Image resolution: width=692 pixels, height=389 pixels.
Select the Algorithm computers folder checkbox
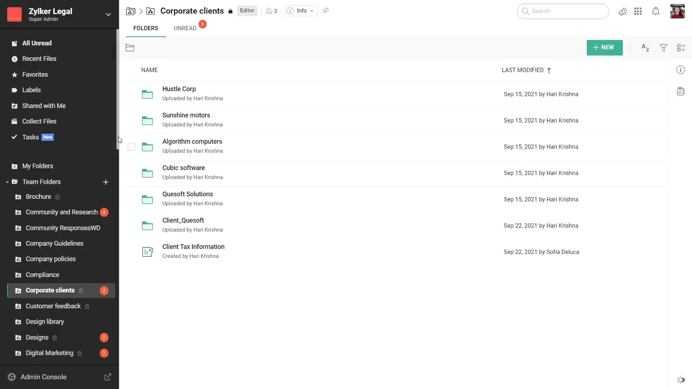coord(131,147)
